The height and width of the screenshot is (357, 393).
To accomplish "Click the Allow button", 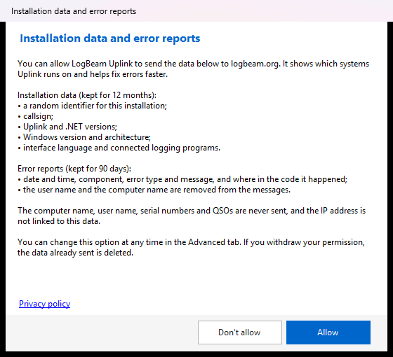I will tap(328, 332).
